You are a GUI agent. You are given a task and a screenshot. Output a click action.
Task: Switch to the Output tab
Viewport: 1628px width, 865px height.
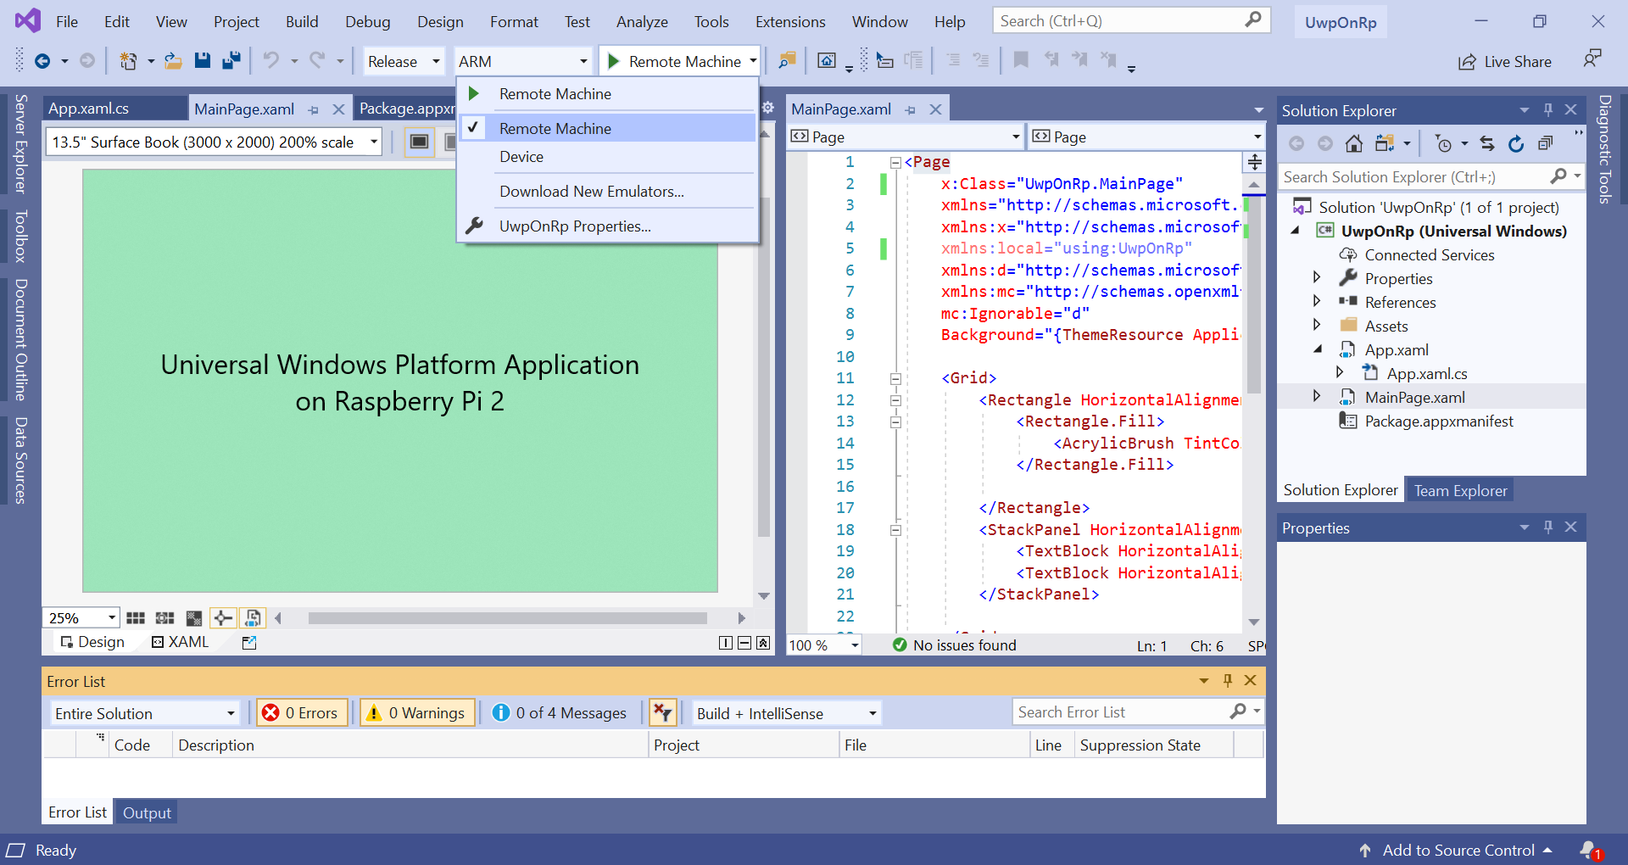147,812
